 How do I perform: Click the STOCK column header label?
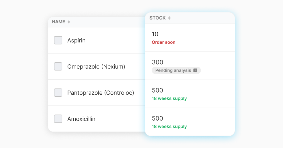(x=157, y=18)
